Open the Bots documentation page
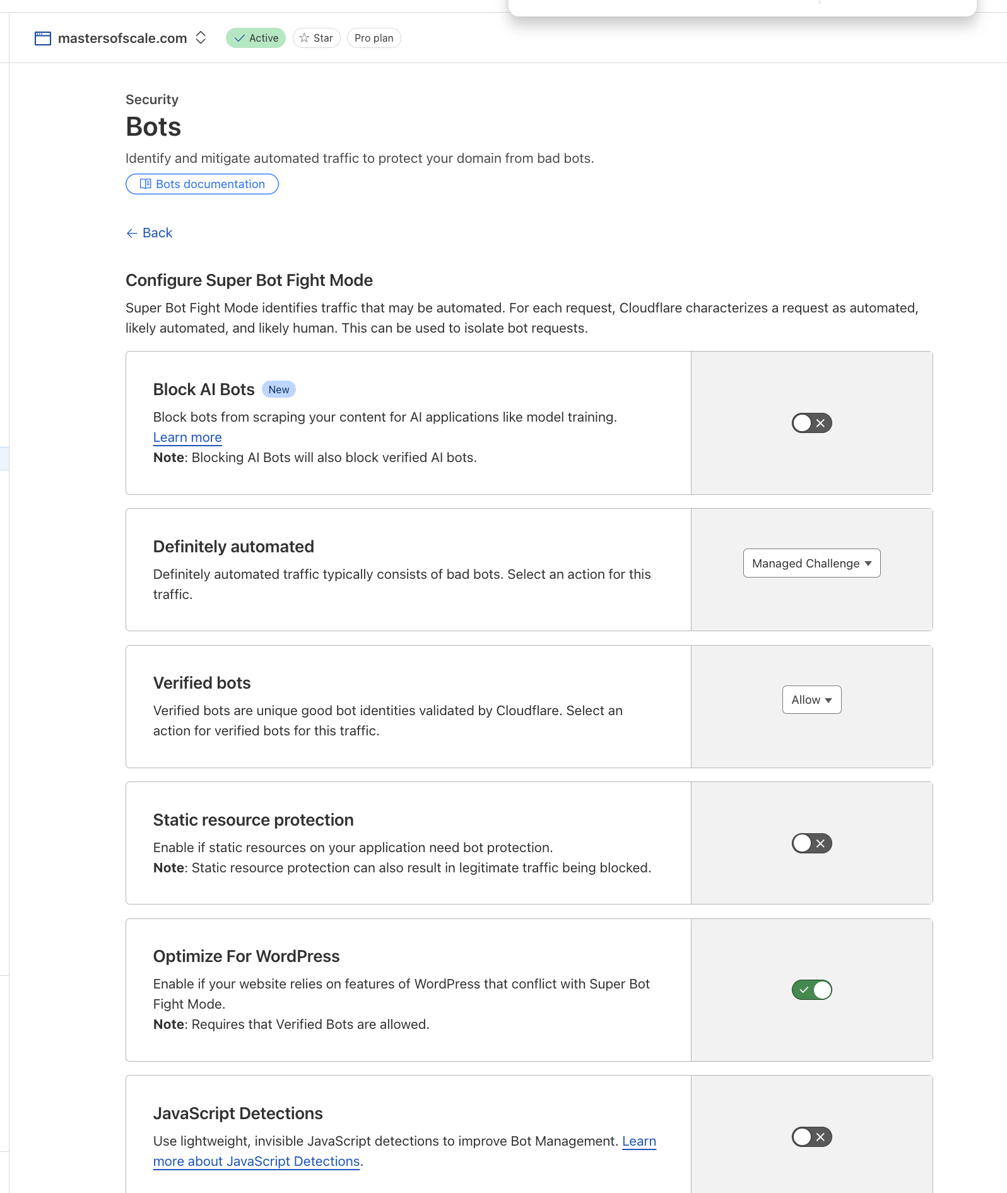The width and height of the screenshot is (1007, 1193). (202, 184)
